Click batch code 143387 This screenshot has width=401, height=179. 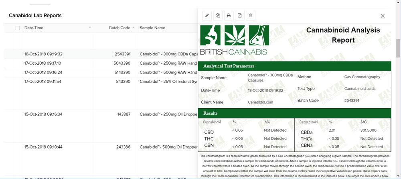click(x=124, y=114)
